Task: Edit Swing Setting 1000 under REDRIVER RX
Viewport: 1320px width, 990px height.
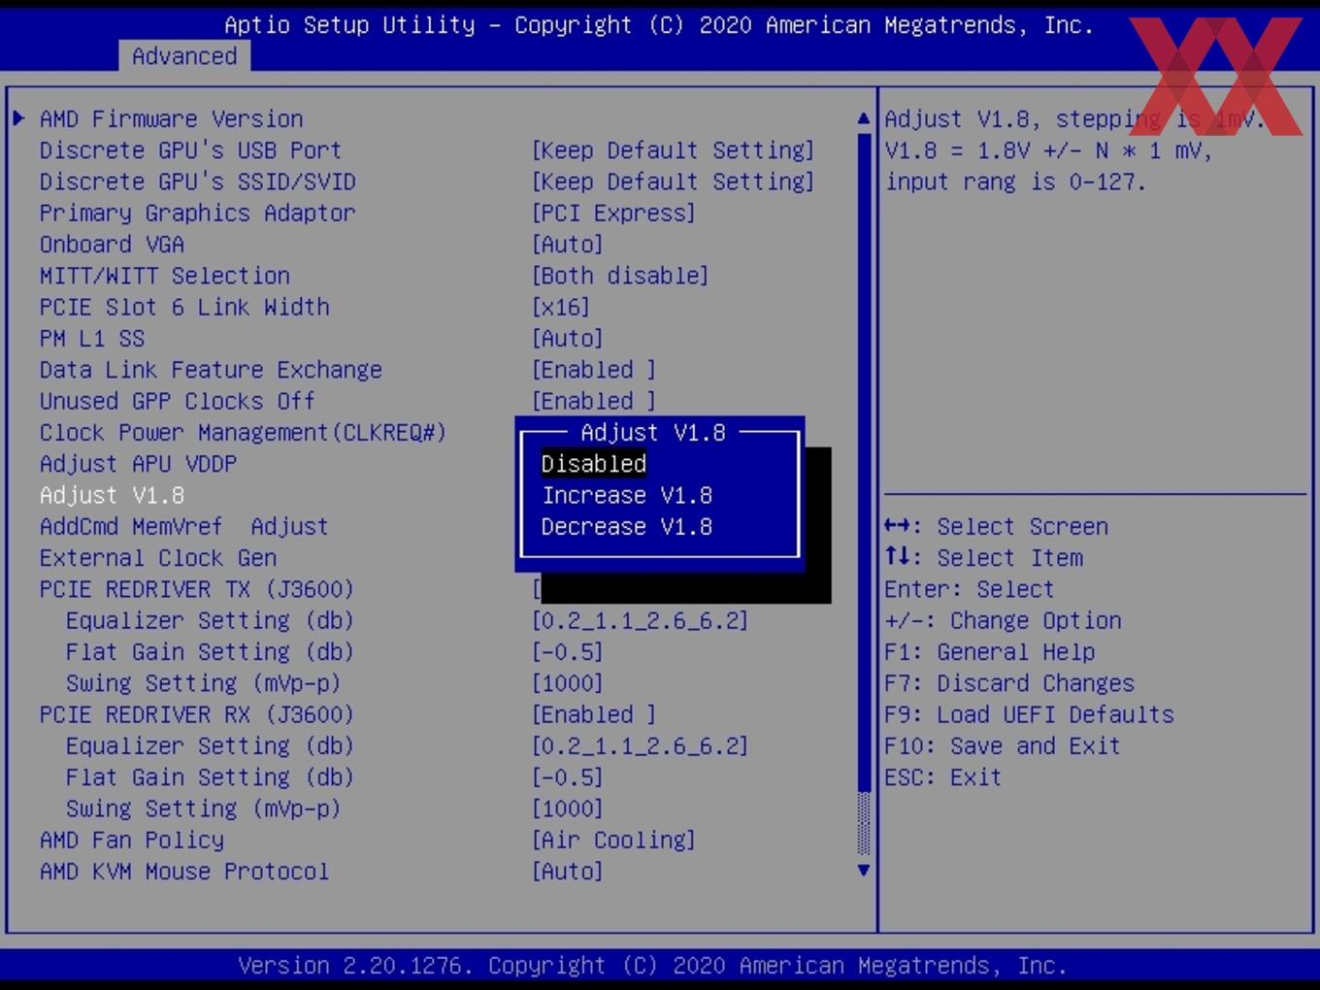Action: [568, 808]
